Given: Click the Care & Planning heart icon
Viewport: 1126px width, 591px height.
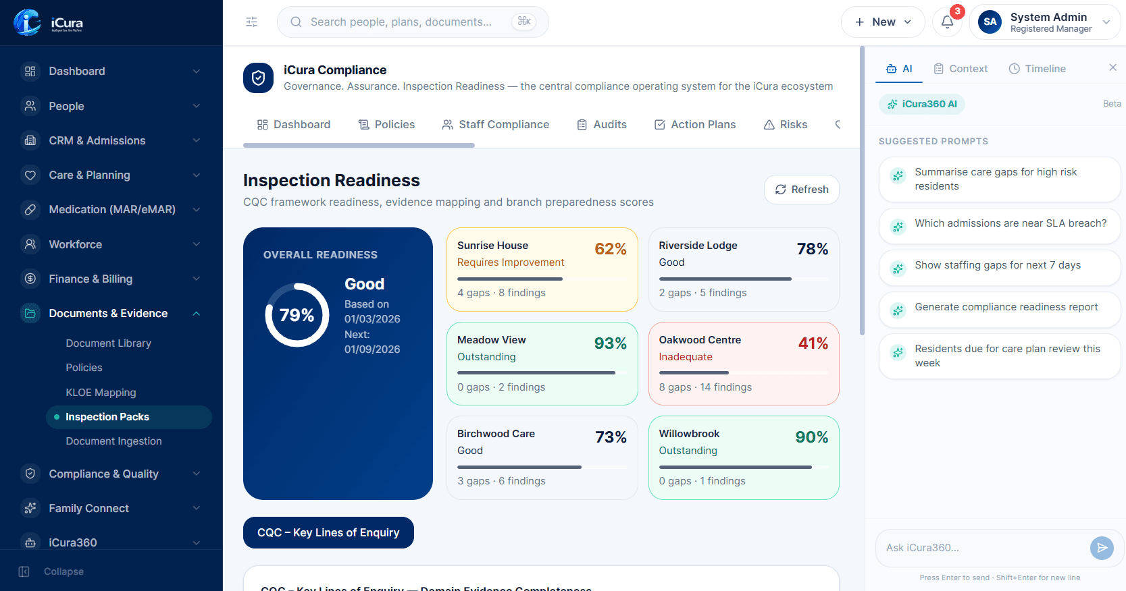Looking at the screenshot, I should pos(30,175).
